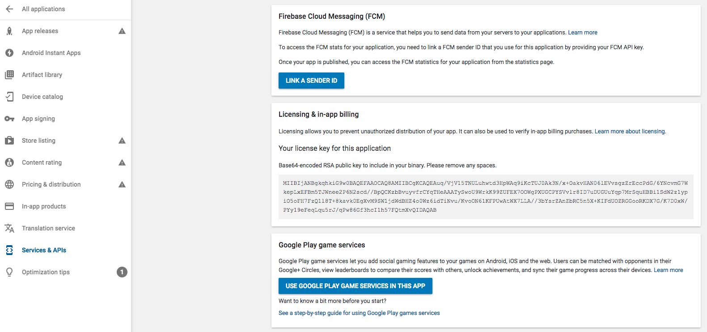The width and height of the screenshot is (707, 332).
Task: Click the Store listing play bag icon
Action: [9, 140]
